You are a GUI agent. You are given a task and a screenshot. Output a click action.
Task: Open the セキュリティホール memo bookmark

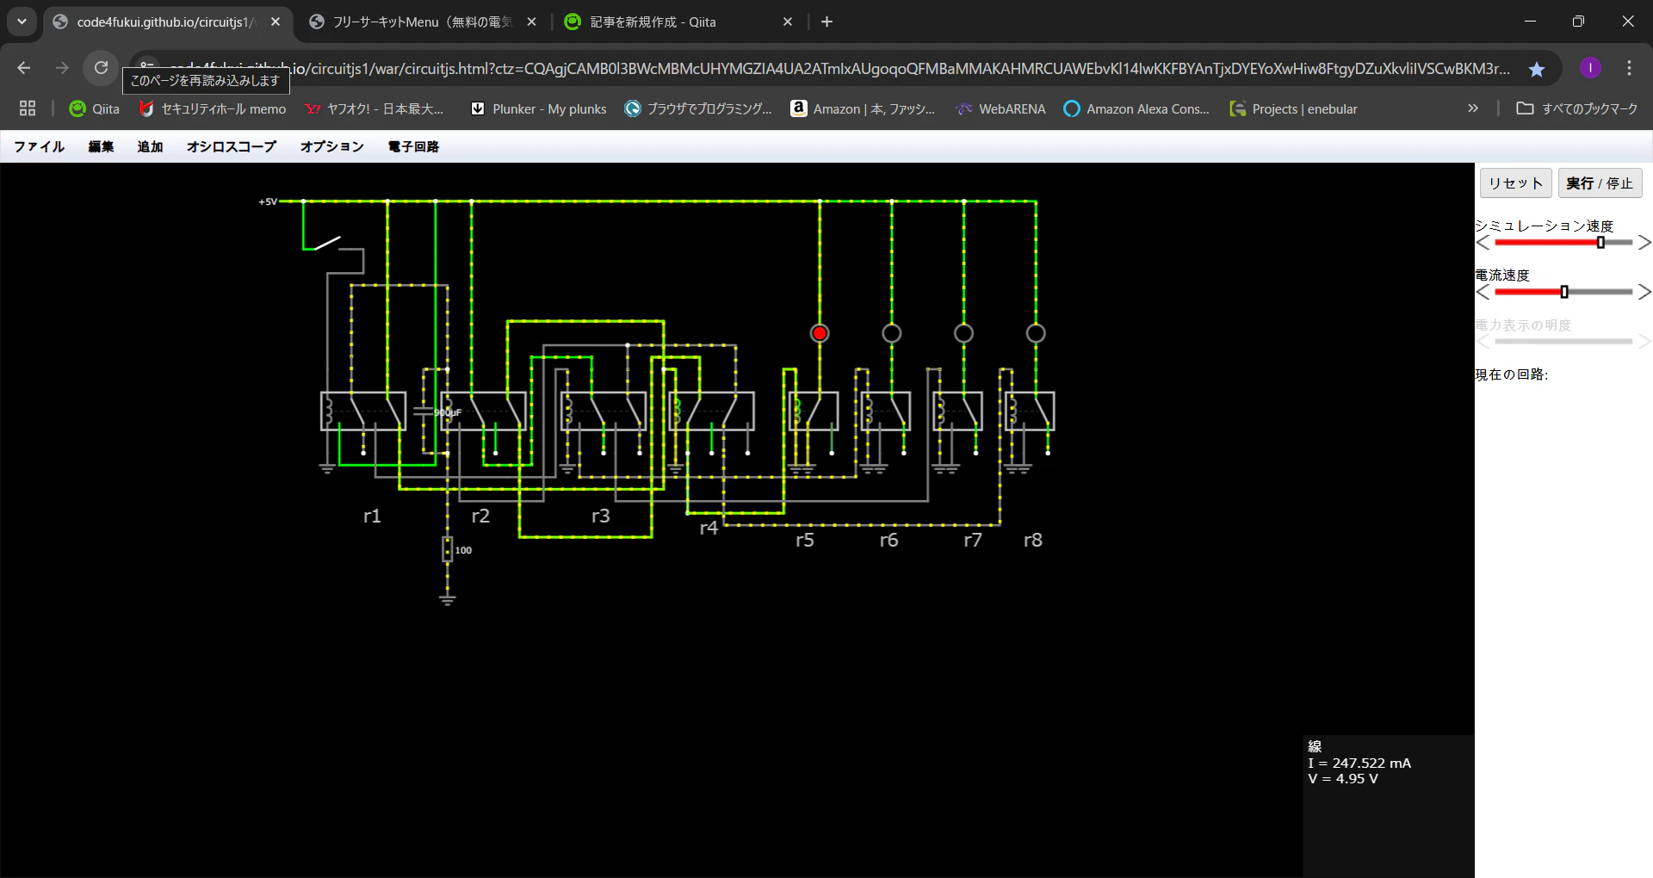click(x=212, y=108)
